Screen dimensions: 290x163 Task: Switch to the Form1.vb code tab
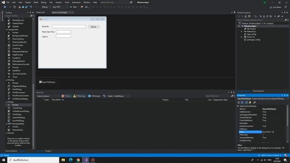[x=41, y=12]
